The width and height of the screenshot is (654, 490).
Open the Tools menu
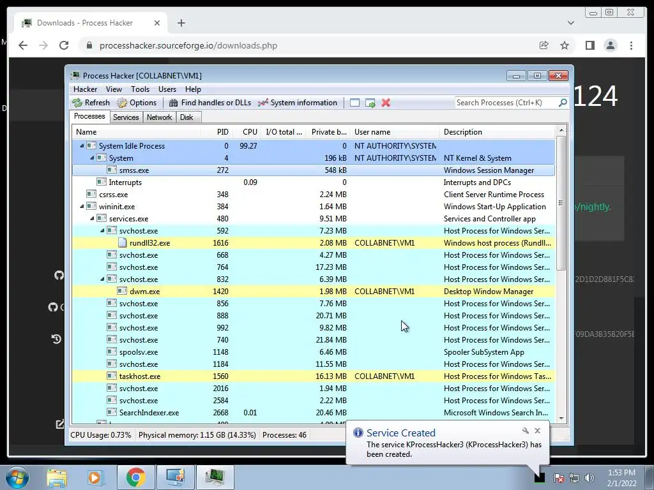tap(140, 89)
